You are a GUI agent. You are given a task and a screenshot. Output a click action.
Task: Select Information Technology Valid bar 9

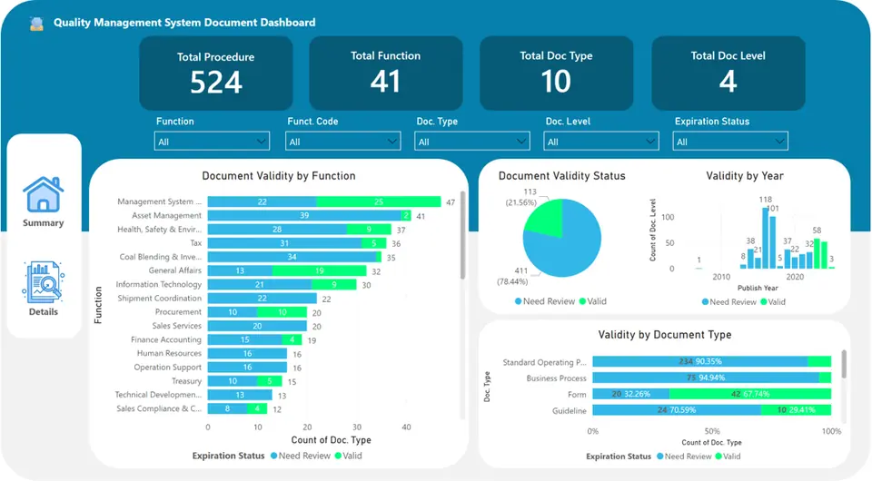pos(333,284)
